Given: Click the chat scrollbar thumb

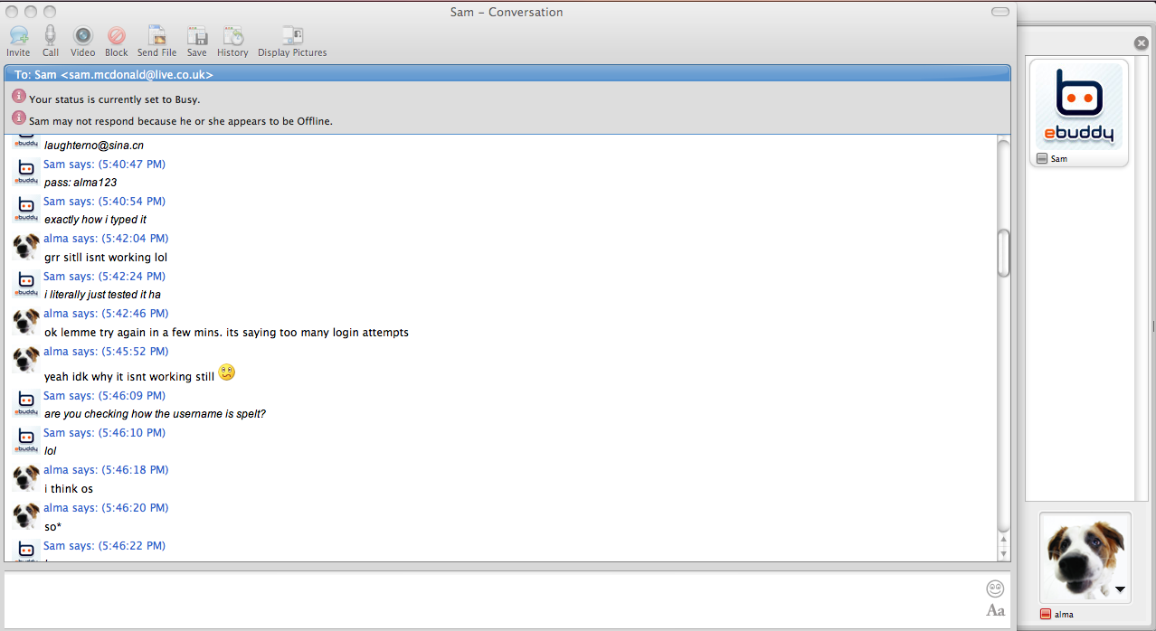Looking at the screenshot, I should pos(1003,252).
